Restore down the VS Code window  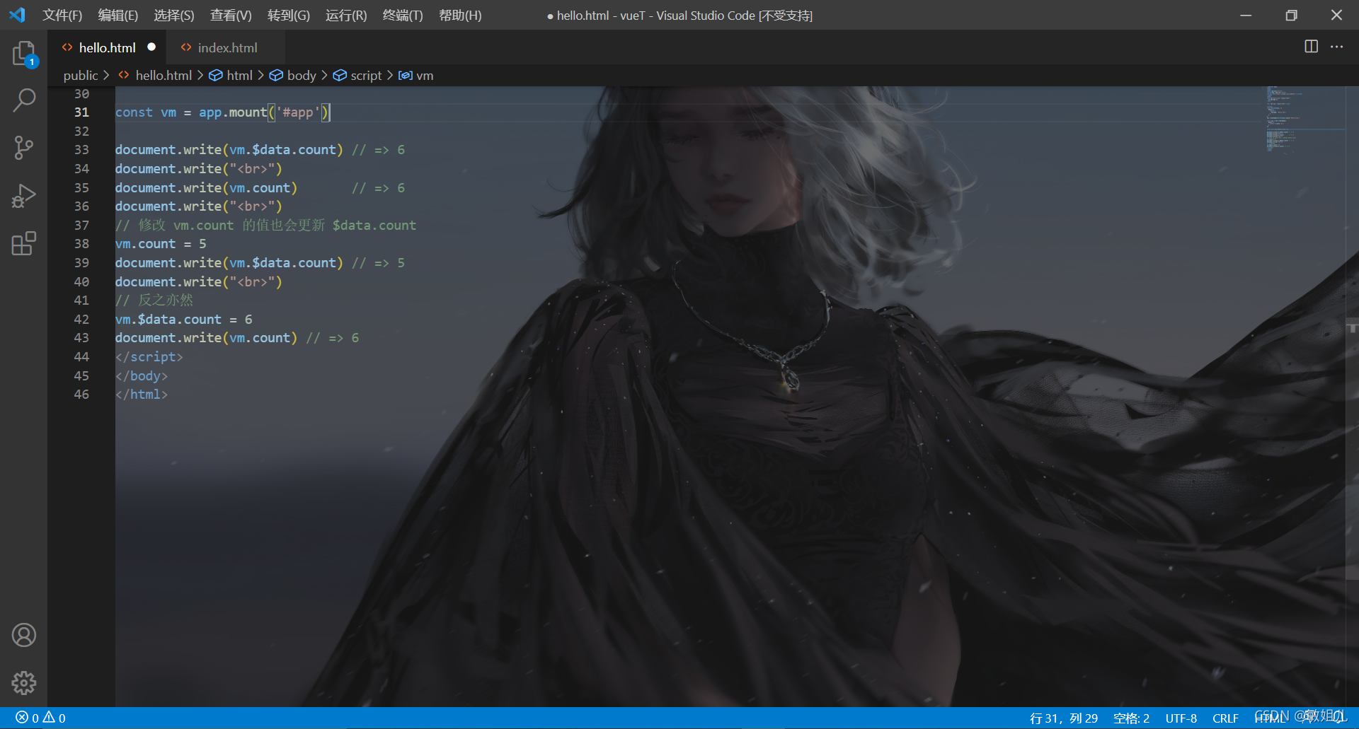1291,15
